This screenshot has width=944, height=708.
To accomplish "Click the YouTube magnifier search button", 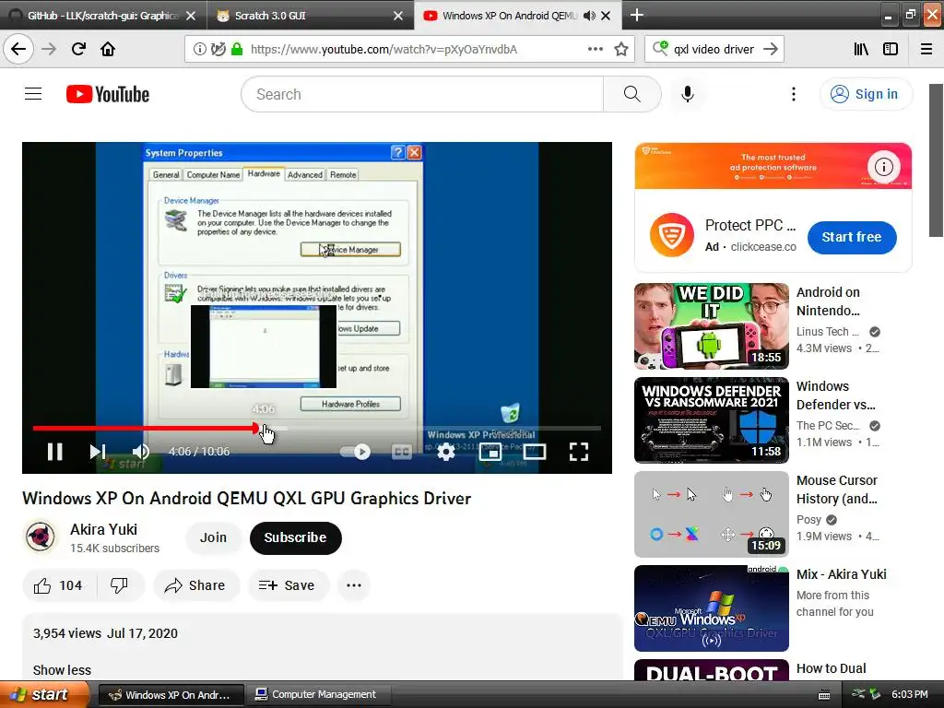I will pos(632,94).
